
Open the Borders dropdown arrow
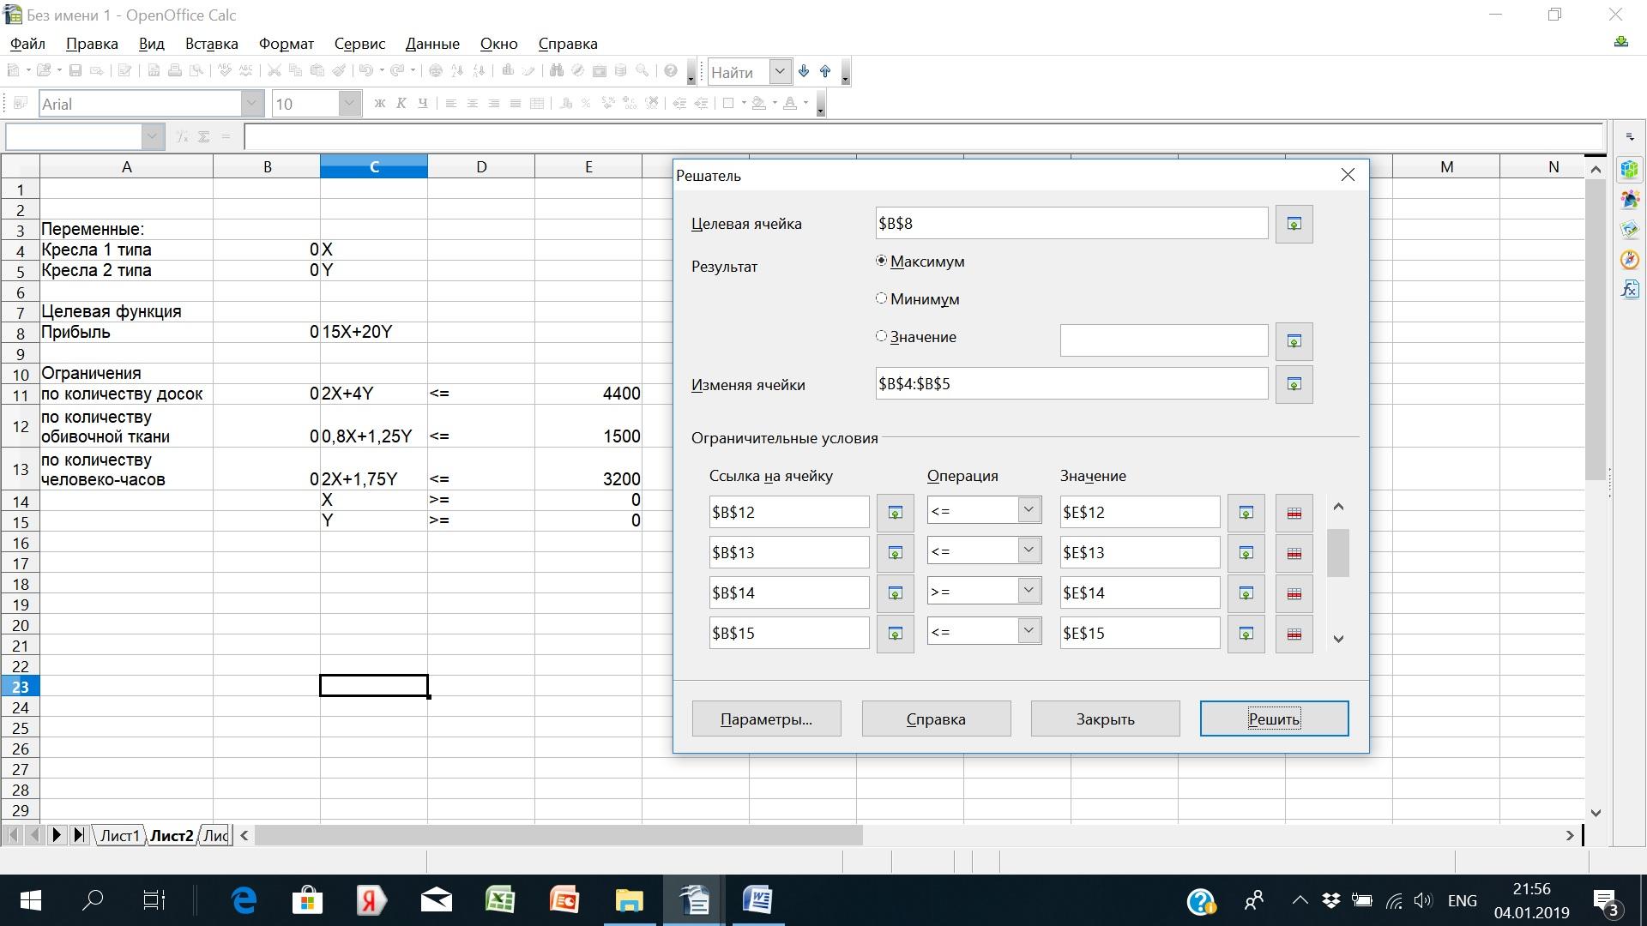pos(743,104)
